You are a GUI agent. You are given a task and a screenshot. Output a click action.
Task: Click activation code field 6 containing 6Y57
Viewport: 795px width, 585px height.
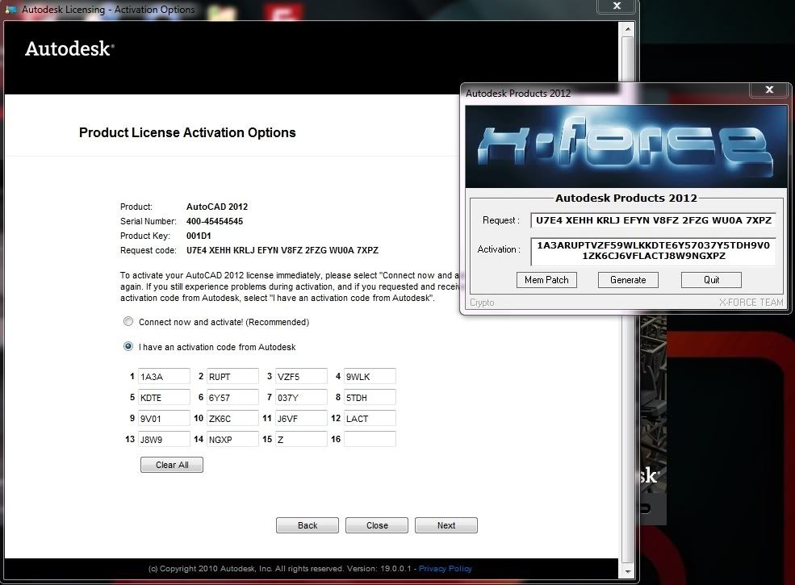click(x=232, y=397)
